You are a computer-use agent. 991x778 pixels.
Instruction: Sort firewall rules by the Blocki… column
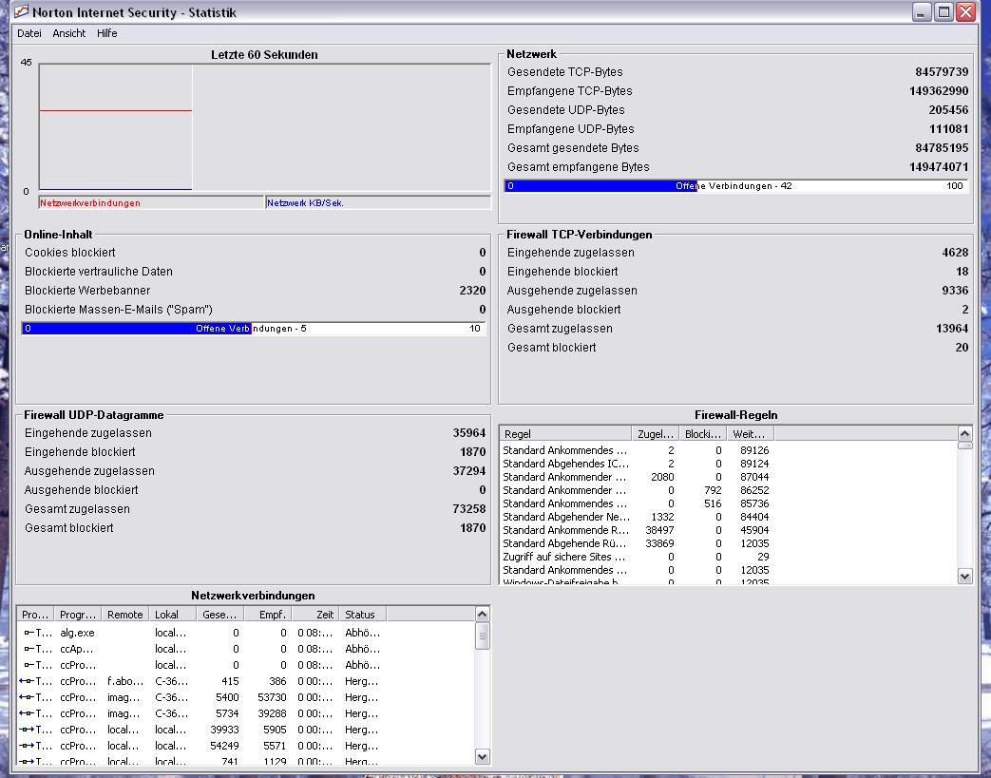pos(702,433)
